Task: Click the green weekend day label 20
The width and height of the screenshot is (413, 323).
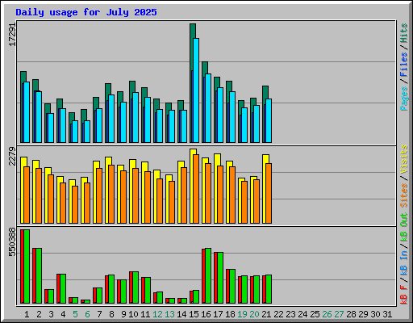Action: [254, 314]
